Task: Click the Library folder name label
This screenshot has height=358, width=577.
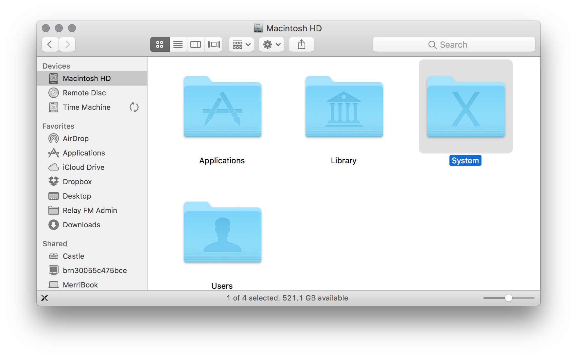Action: pos(343,160)
